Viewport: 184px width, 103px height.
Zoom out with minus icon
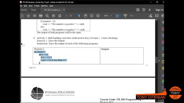click(x=92, y=16)
